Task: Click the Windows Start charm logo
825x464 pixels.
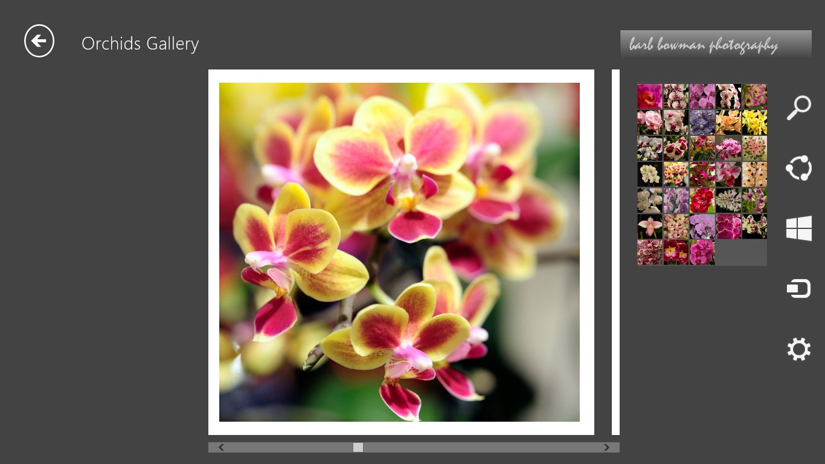Action: click(798, 228)
